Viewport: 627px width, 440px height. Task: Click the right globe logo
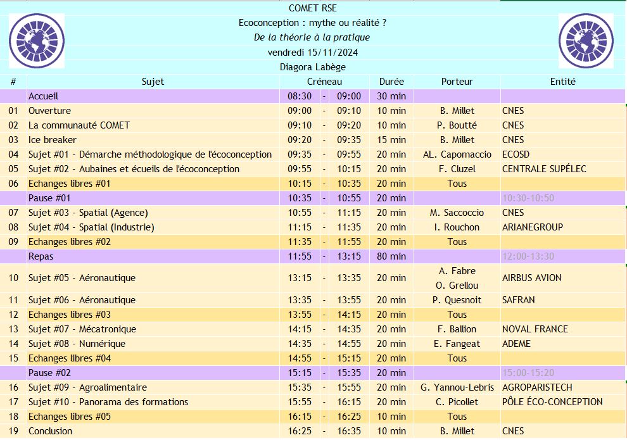[585, 41]
